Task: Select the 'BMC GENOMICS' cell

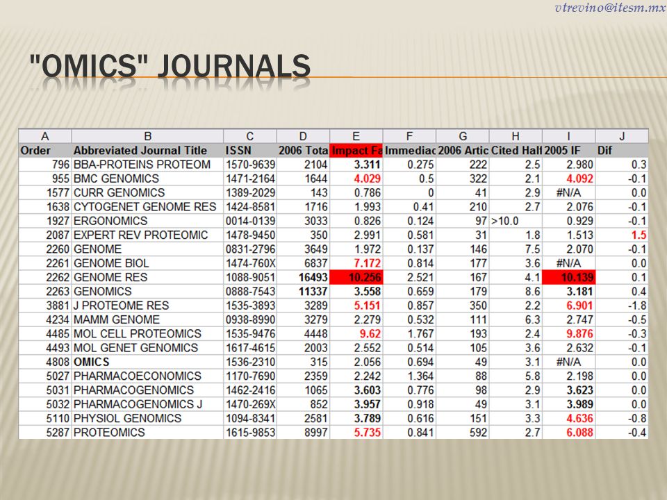Action: coord(147,178)
